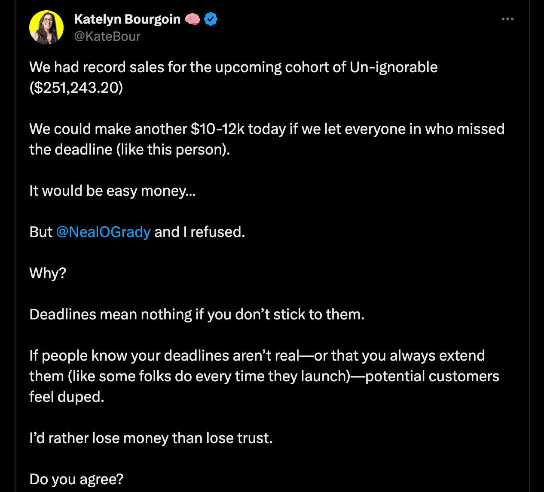Click the 'Why?' line
This screenshot has height=492, width=544.
pyautogui.click(x=48, y=273)
